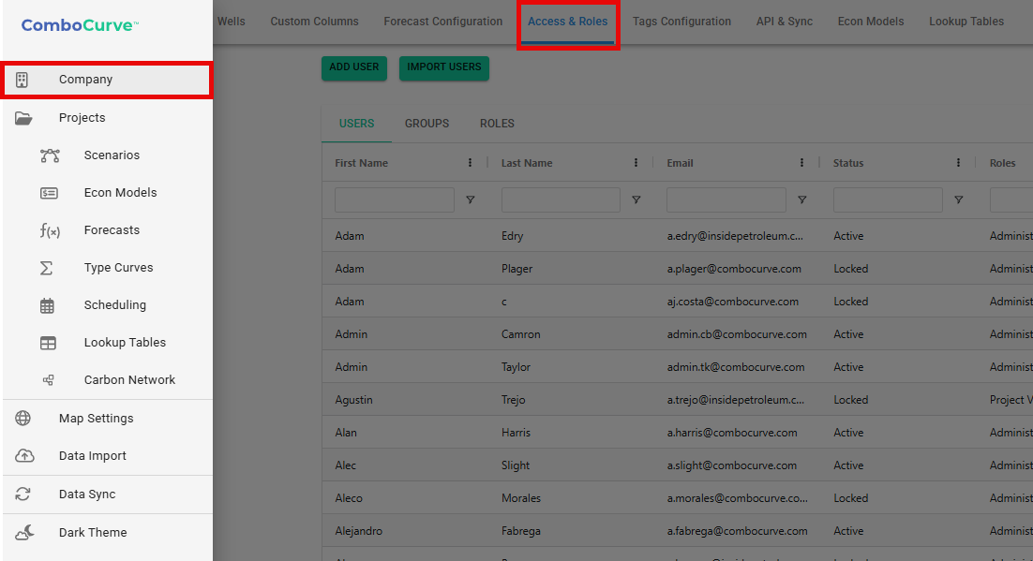
Task: Click the Email filter text field
Action: click(x=726, y=199)
